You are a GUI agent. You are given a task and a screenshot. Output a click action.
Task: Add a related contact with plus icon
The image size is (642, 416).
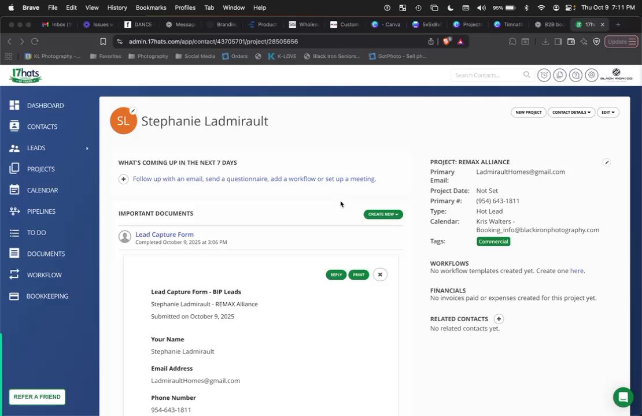[499, 319]
